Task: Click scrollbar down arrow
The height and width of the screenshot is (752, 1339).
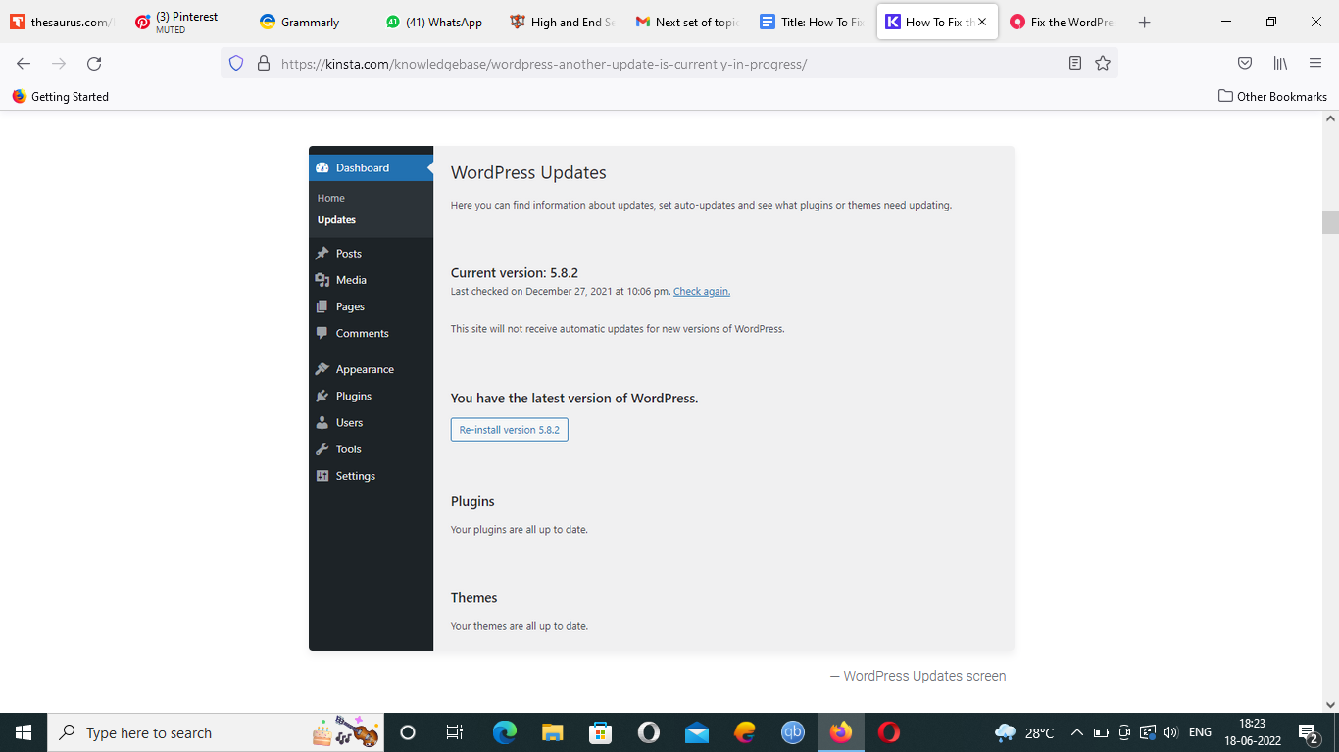Action: point(1330,704)
